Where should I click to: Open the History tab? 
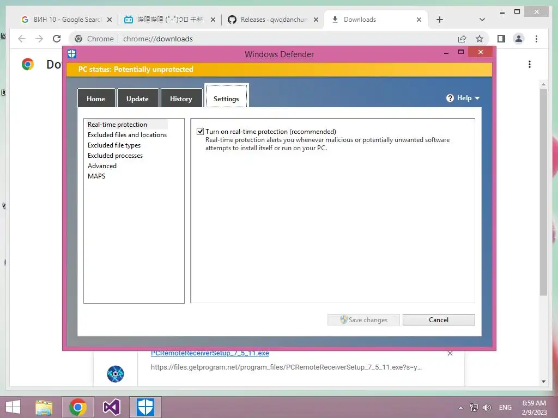point(181,99)
